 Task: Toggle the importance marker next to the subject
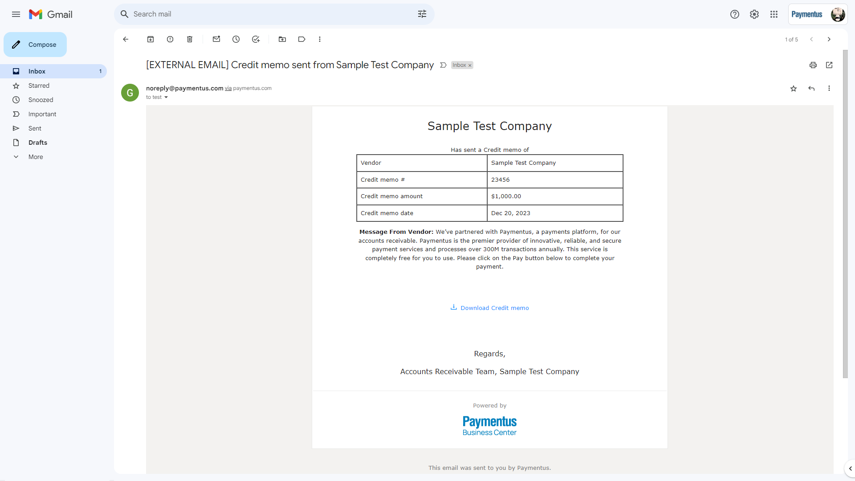click(443, 65)
